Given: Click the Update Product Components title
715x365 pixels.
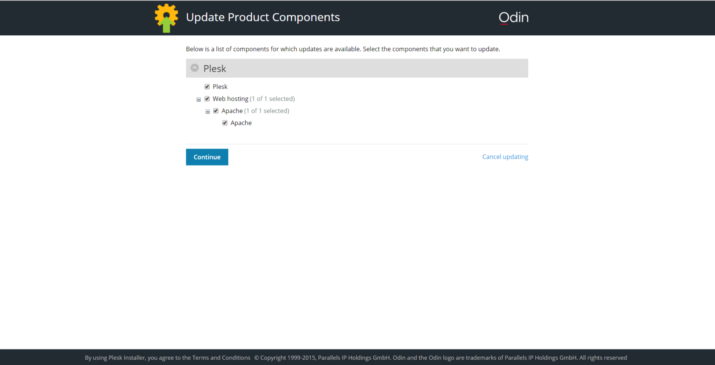Looking at the screenshot, I should [x=263, y=17].
